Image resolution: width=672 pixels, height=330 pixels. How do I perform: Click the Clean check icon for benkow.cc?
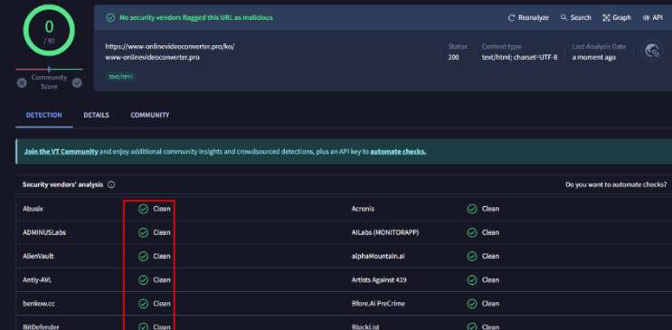(143, 304)
